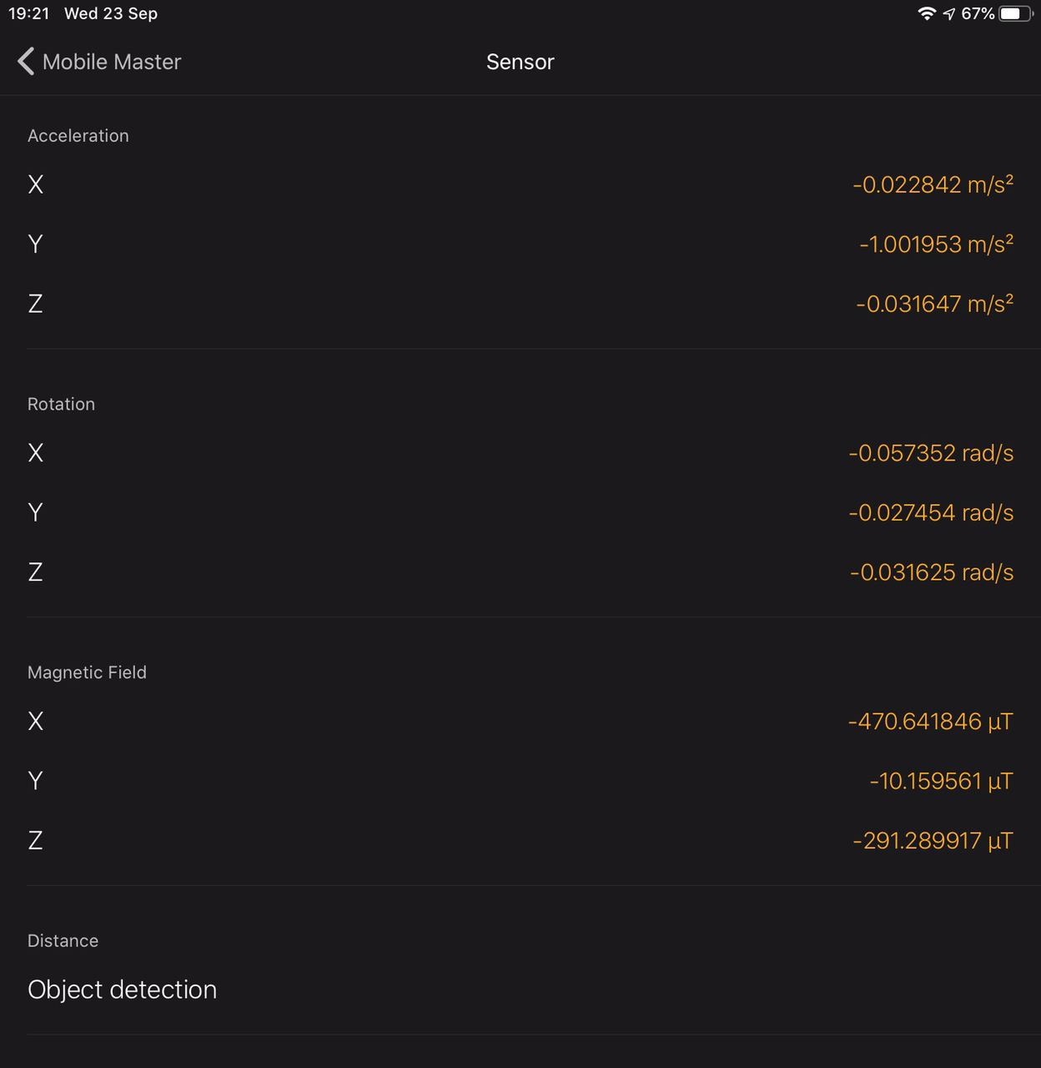Select the Rotation Z row
Screen dimensions: 1041x1068
tap(520, 572)
